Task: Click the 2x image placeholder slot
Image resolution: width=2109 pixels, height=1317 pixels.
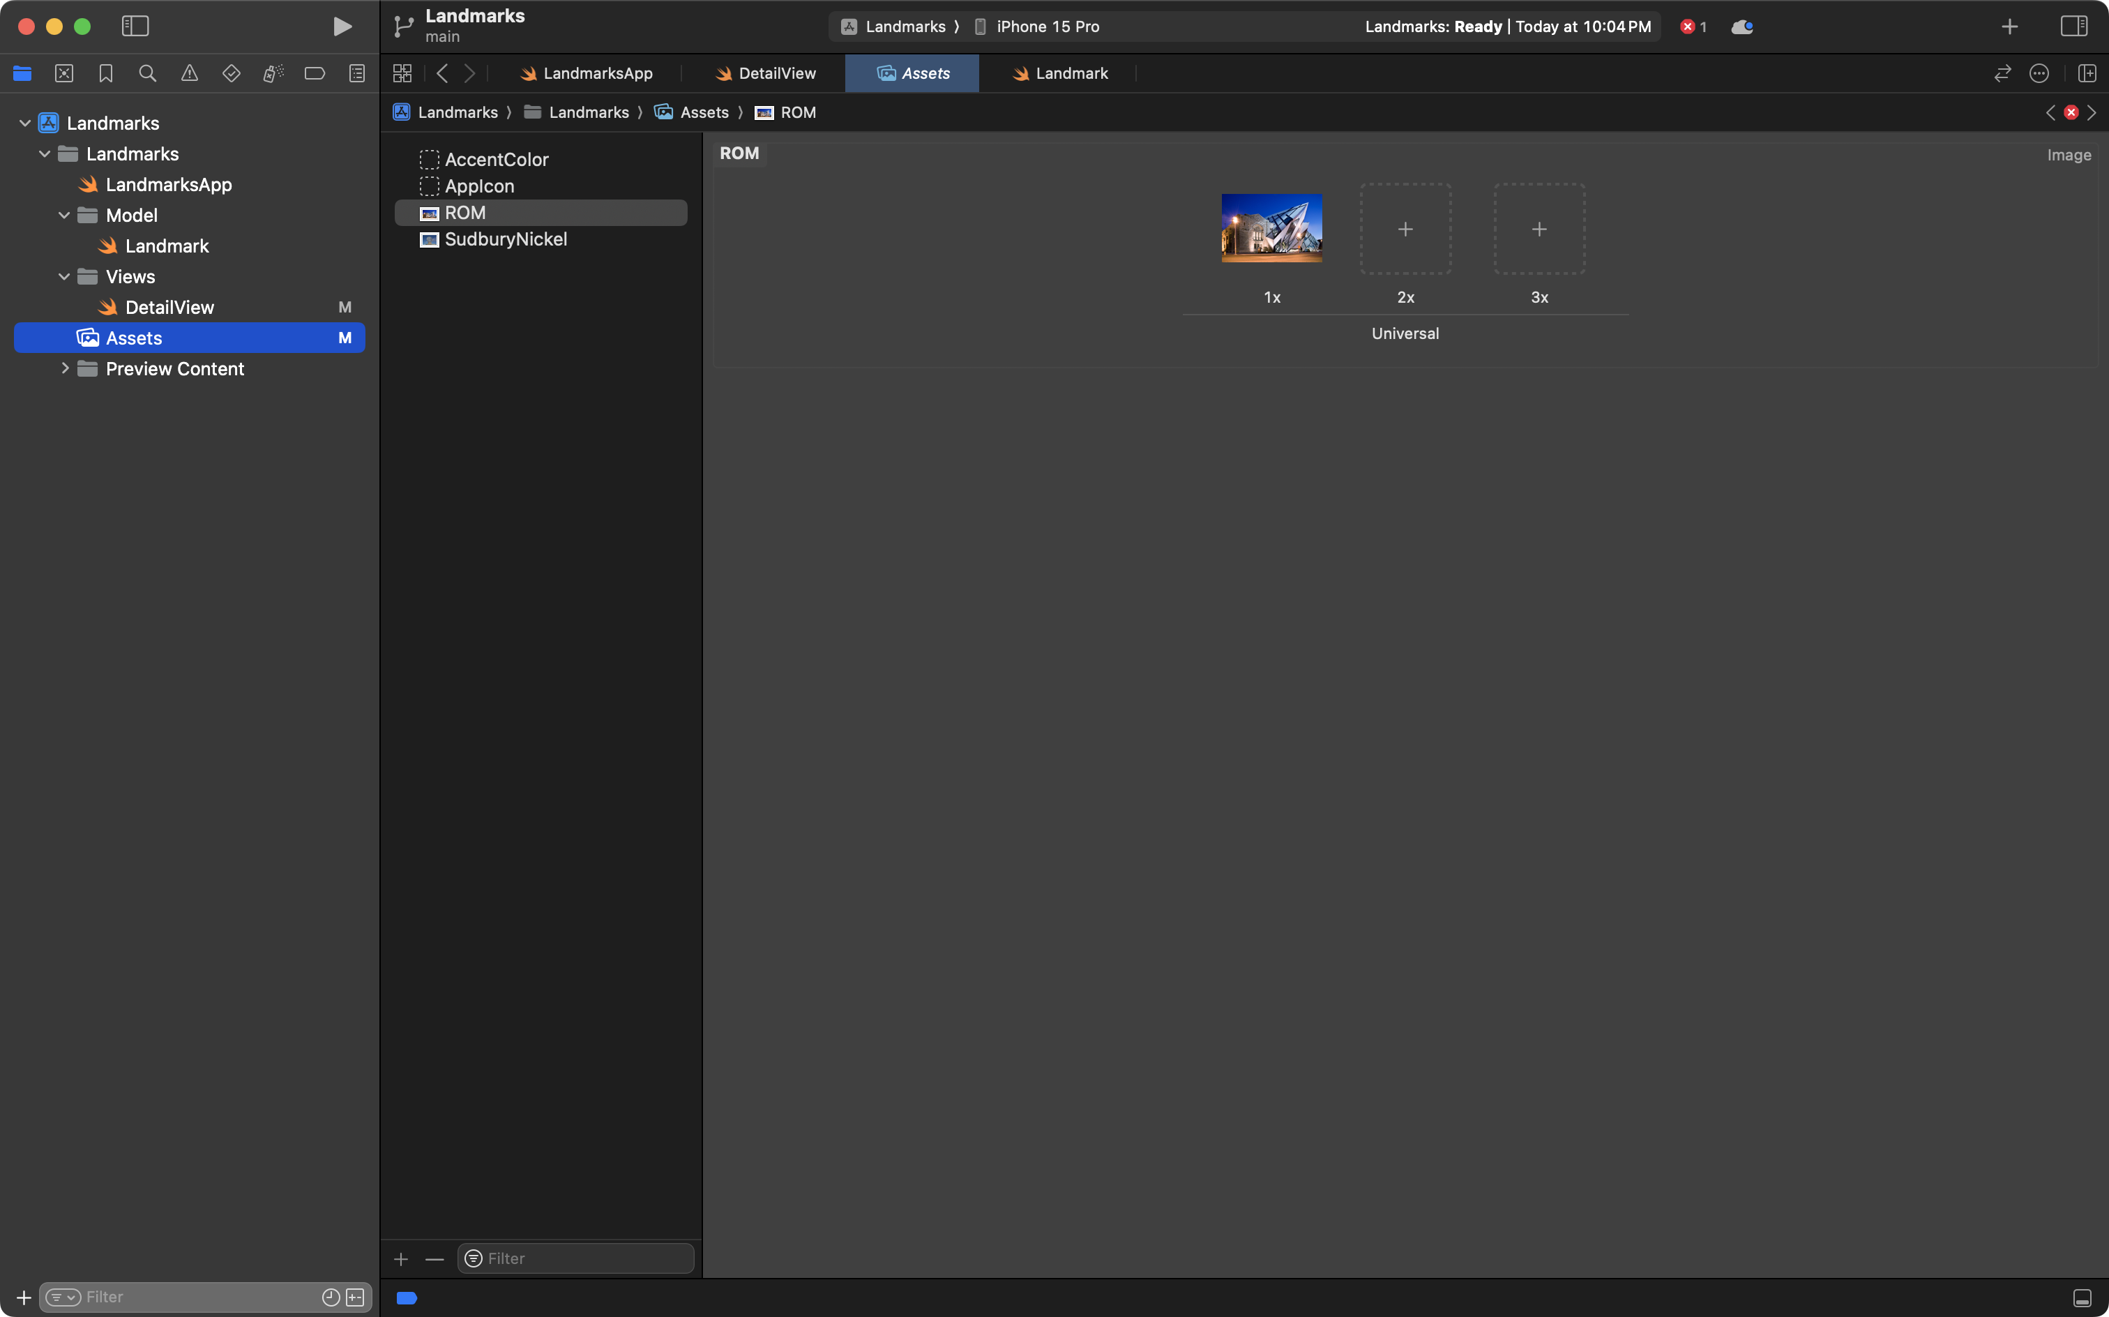Action: click(1405, 228)
